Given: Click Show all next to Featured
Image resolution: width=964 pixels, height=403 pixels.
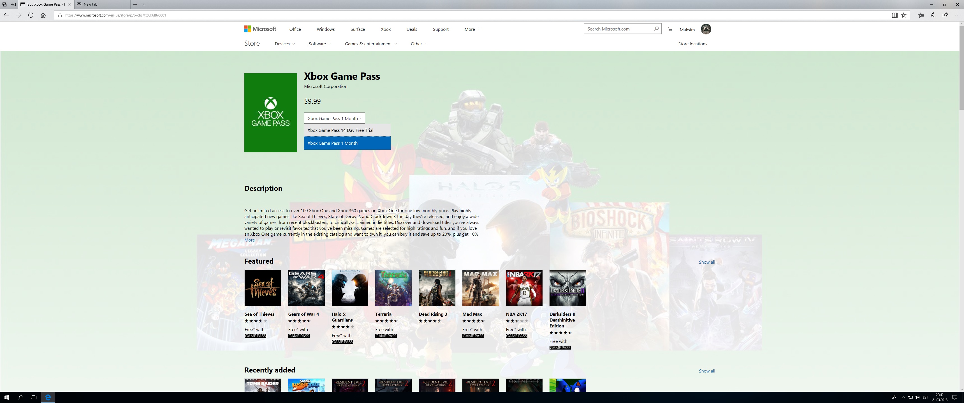Looking at the screenshot, I should pos(706,262).
